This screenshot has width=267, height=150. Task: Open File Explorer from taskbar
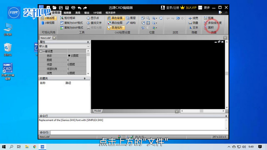pyautogui.click(x=27, y=147)
